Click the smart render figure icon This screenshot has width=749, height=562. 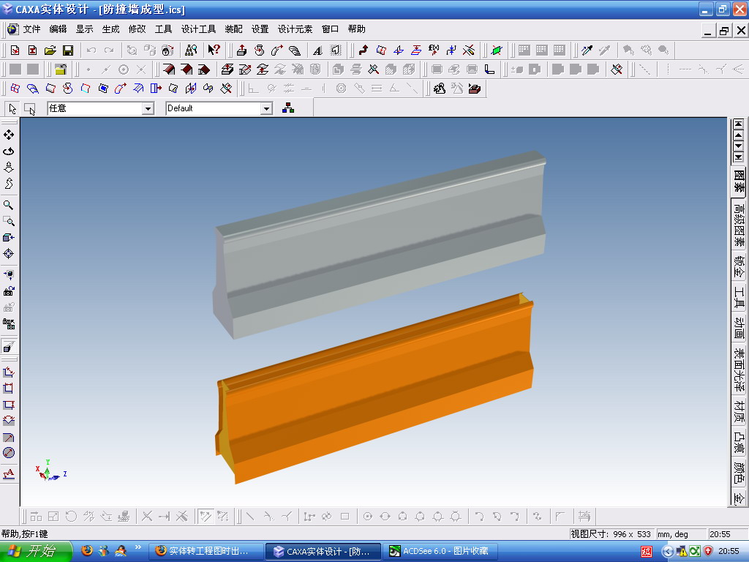[440, 89]
